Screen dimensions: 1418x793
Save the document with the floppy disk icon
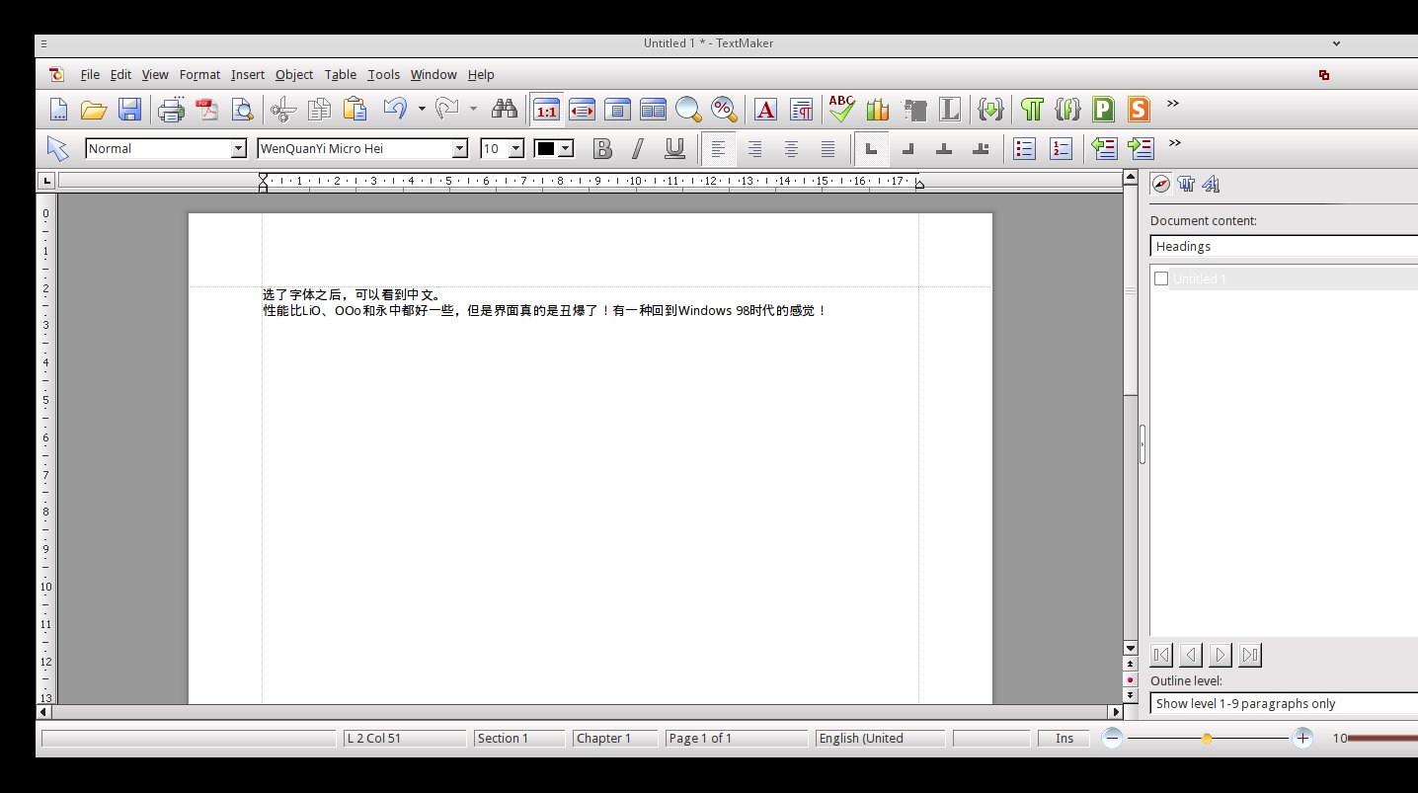point(129,109)
